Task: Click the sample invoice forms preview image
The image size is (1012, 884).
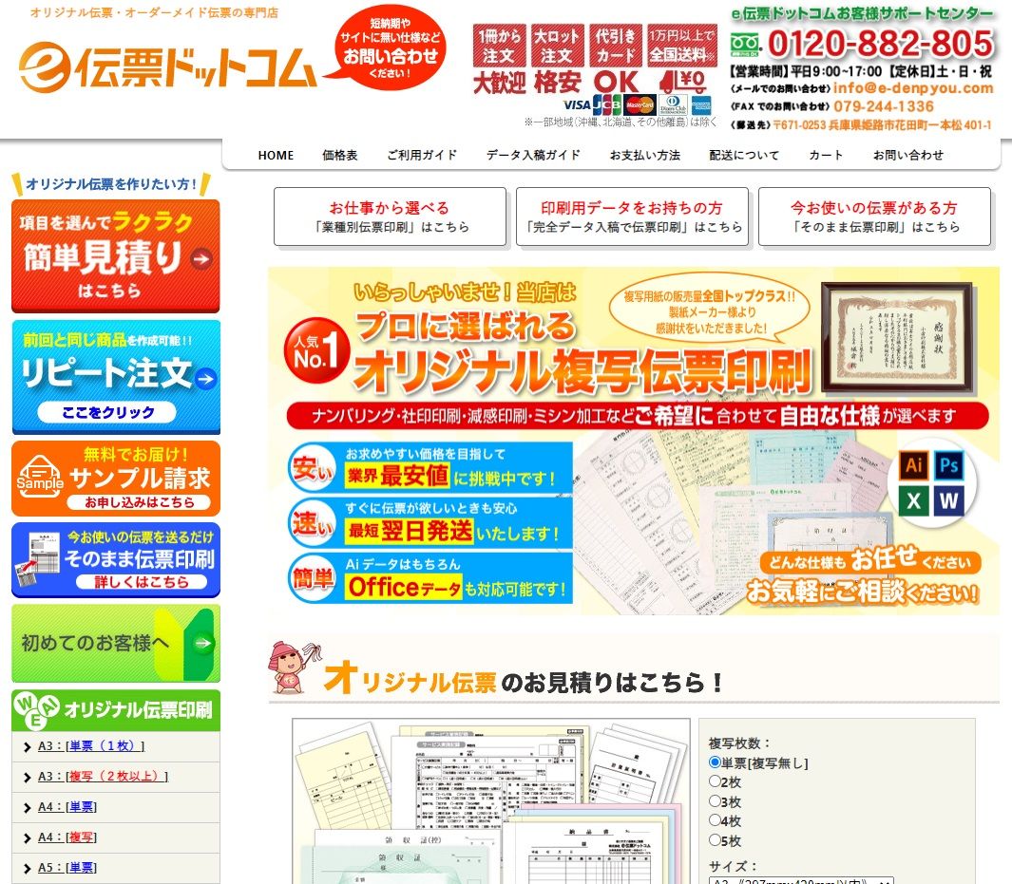Action: (491, 801)
